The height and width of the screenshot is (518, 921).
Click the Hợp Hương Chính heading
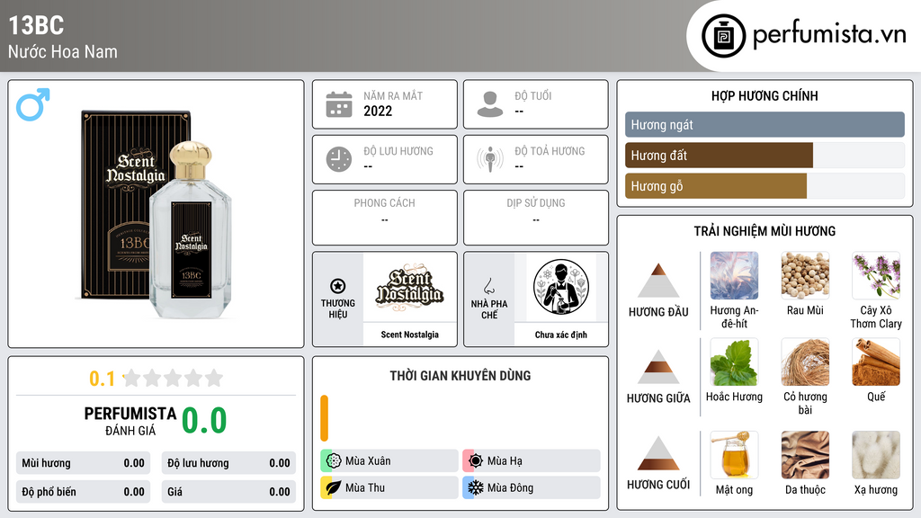click(765, 95)
